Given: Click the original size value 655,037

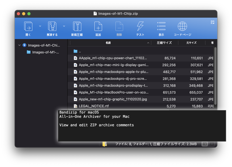Looking at the screenshot, I should pos(196,93).
